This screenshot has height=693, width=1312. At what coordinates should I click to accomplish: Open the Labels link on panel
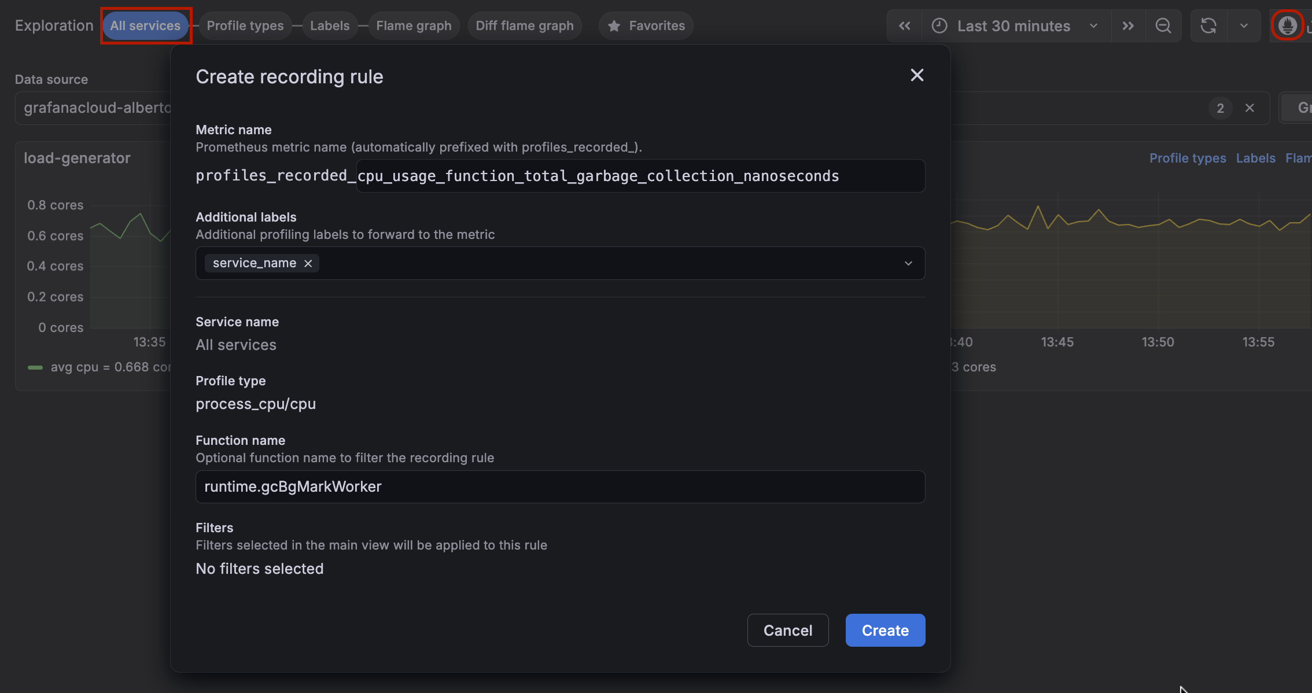click(1255, 158)
